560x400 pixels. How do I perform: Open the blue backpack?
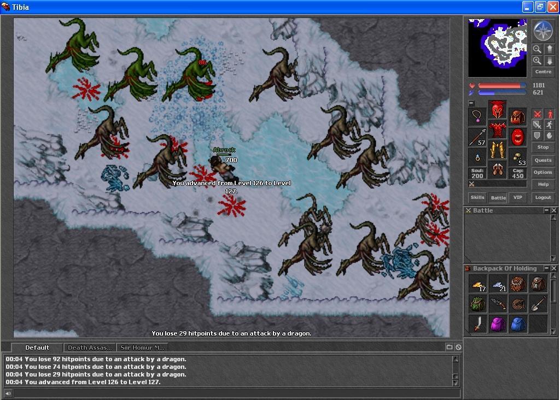[518, 325]
